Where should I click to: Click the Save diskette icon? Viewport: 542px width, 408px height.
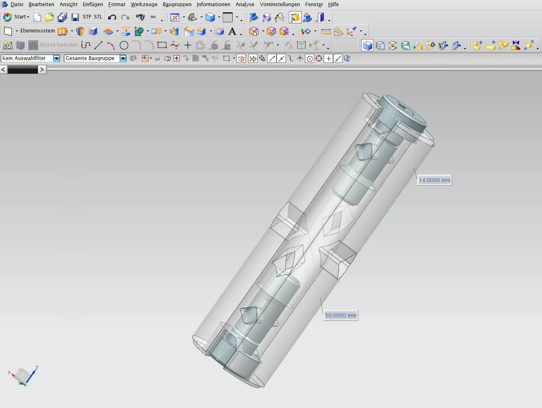click(x=75, y=17)
